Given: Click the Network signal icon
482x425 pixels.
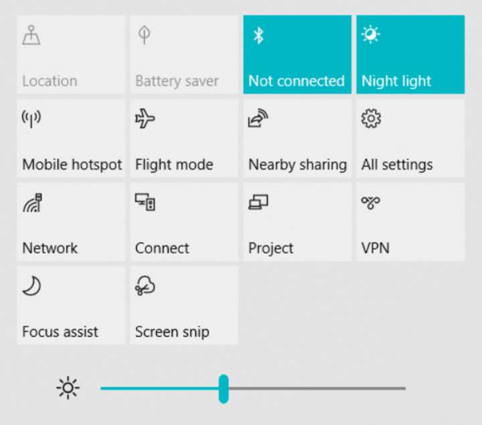Looking at the screenshot, I should tap(32, 203).
